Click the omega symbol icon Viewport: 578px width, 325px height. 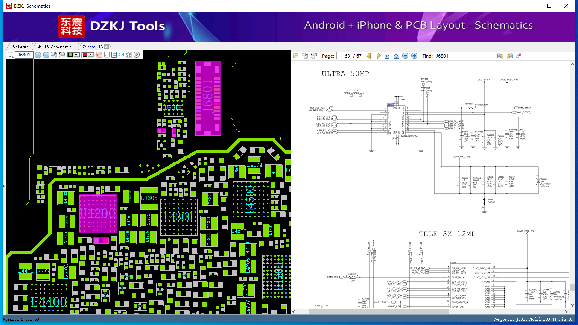click(129, 55)
